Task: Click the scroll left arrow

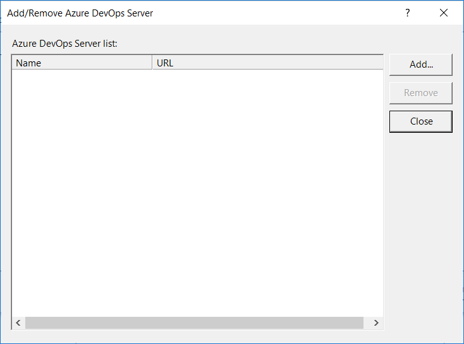Action: [x=18, y=323]
